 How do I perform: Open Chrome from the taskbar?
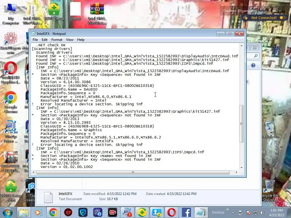click(53, 212)
